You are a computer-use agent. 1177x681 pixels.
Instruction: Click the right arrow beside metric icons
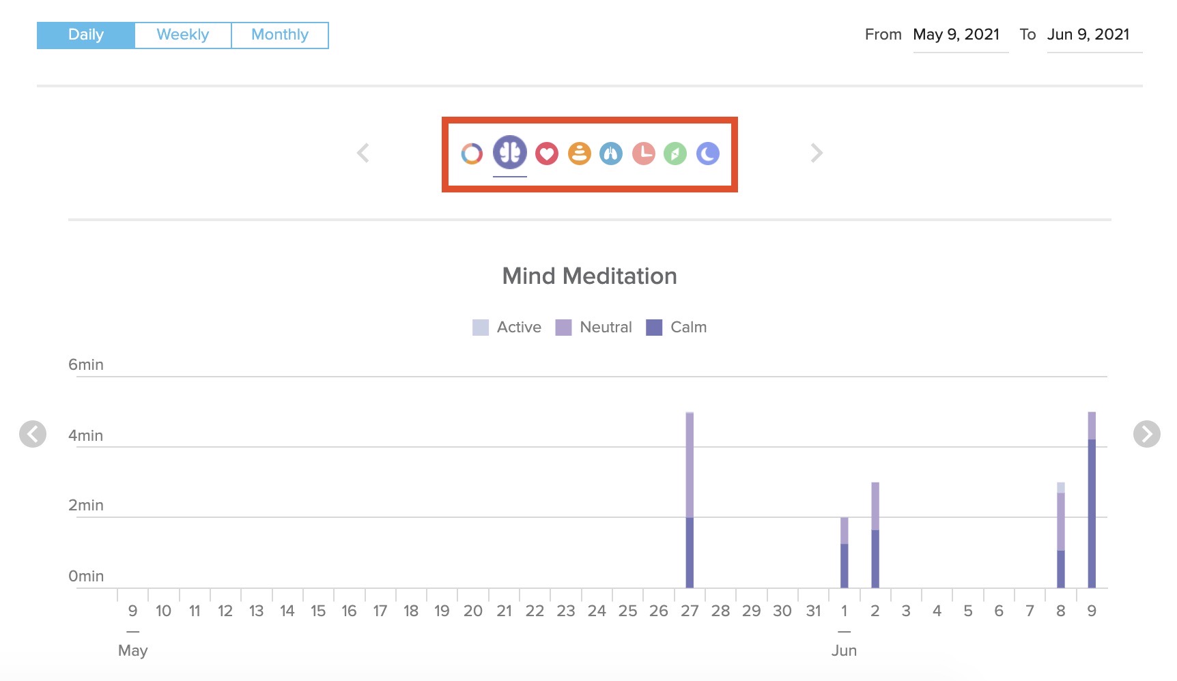pyautogui.click(x=817, y=153)
